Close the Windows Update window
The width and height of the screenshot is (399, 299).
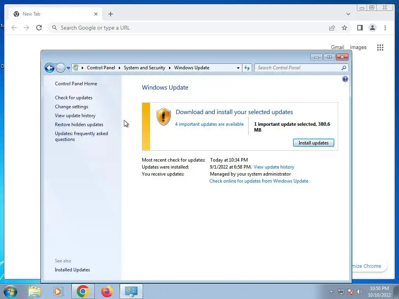(342, 57)
